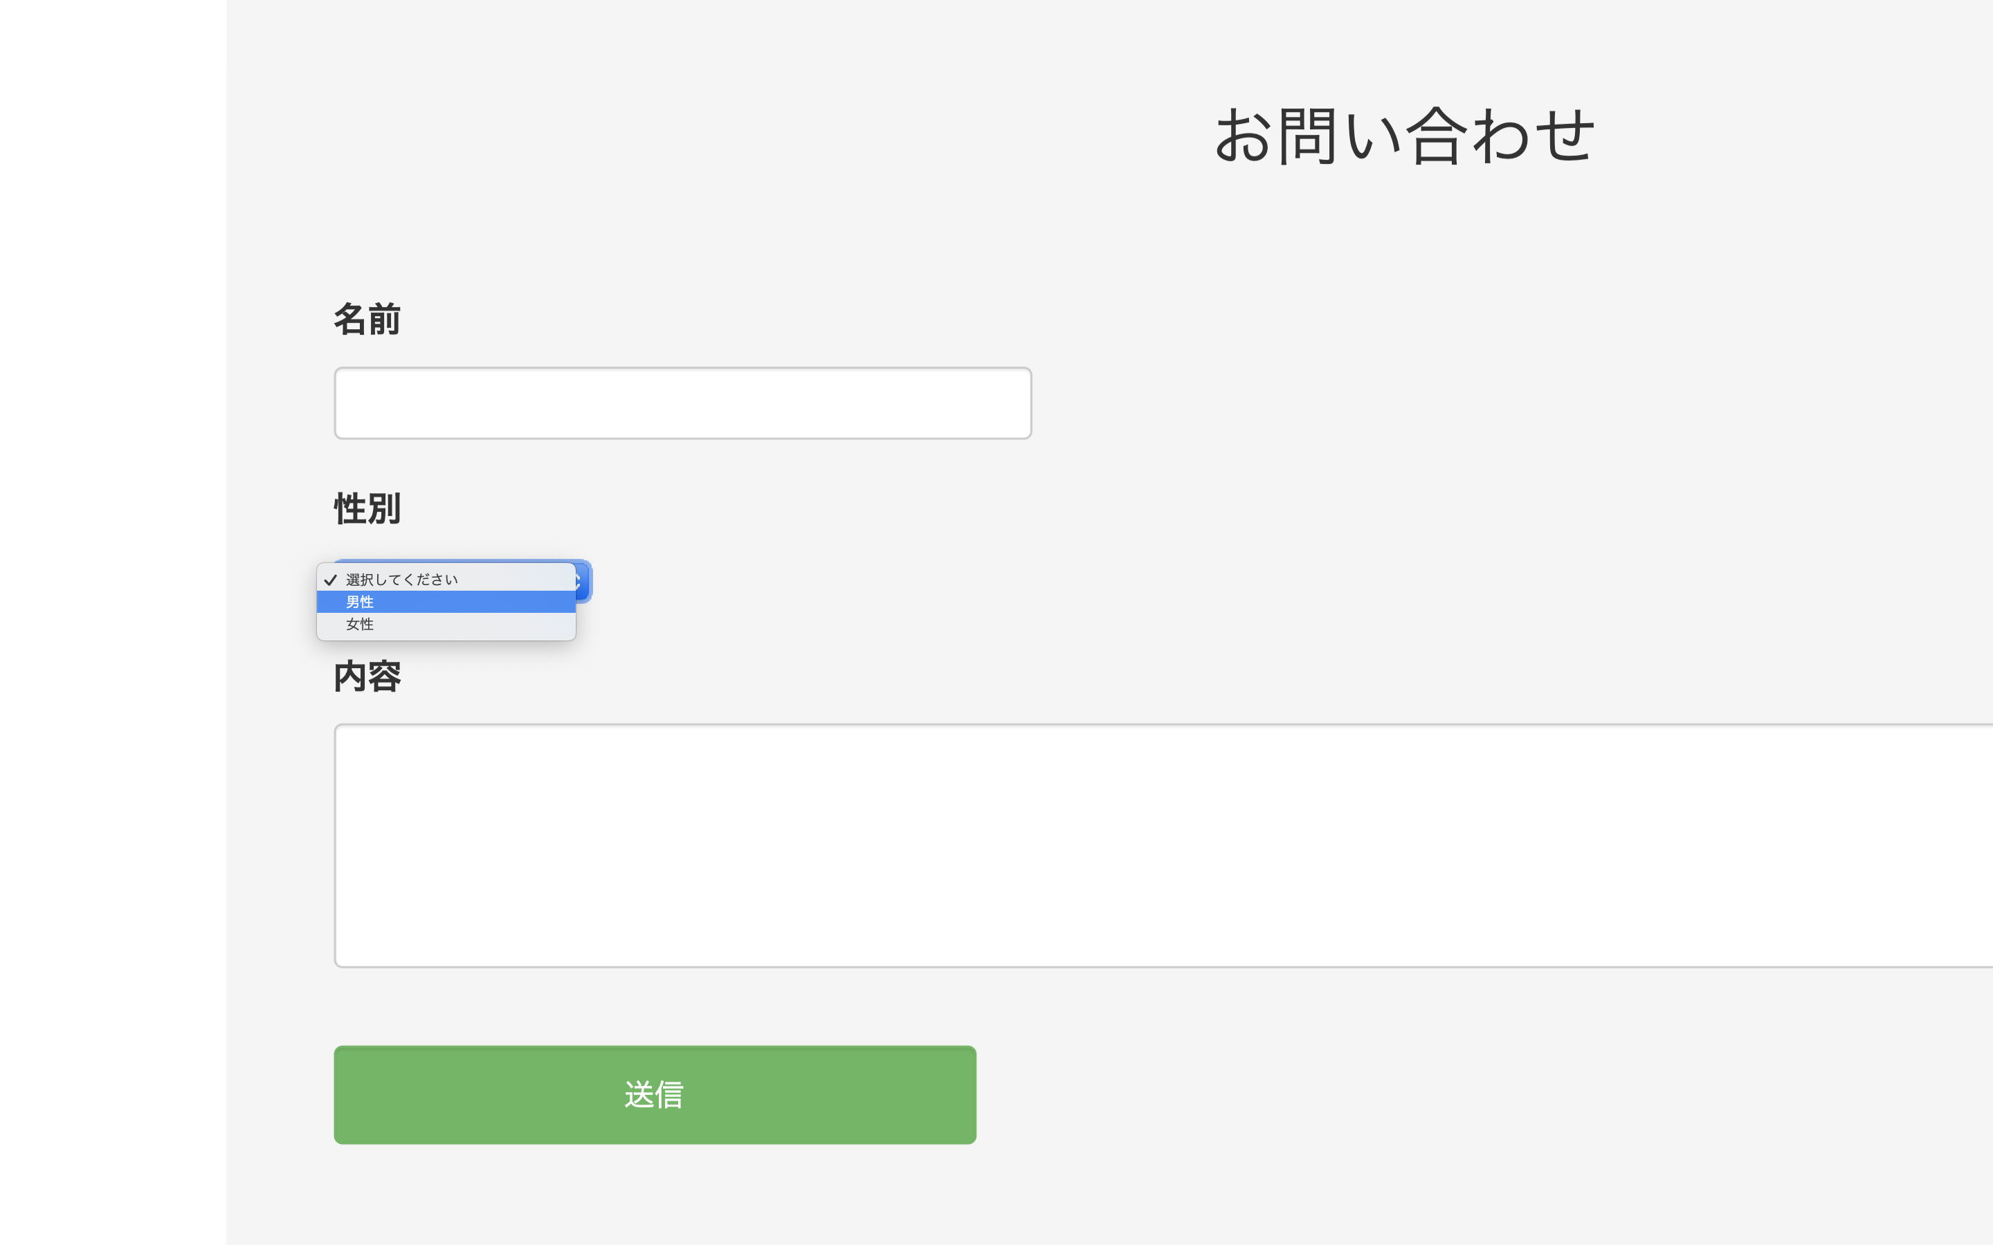The width and height of the screenshot is (1993, 1245).
Task: Select 男性 from the gender dropdown
Action: (445, 602)
